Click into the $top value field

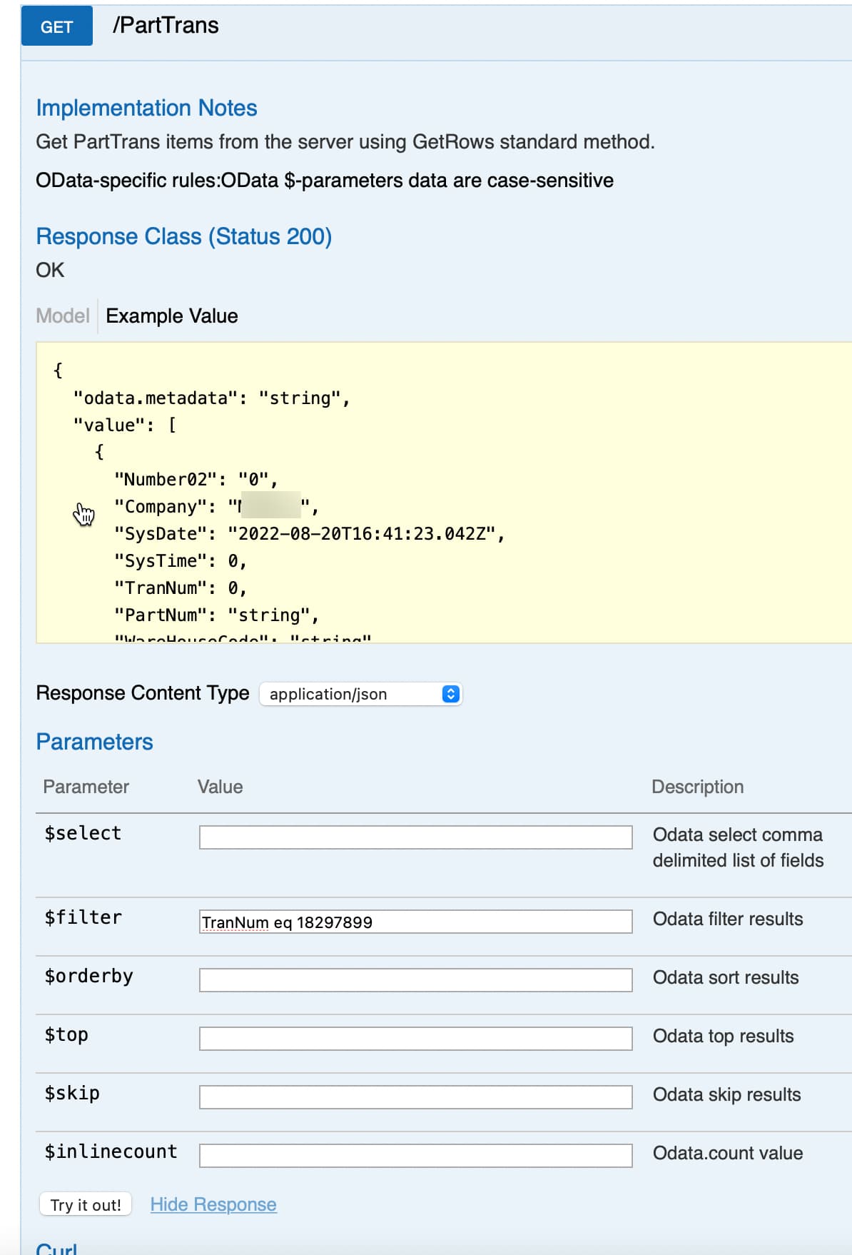(415, 1039)
